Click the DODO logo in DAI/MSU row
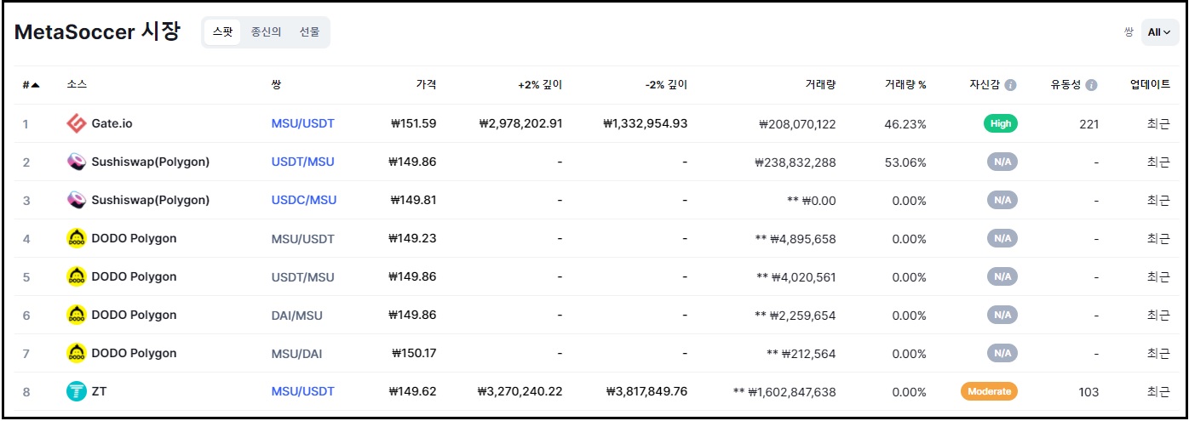 coord(77,316)
